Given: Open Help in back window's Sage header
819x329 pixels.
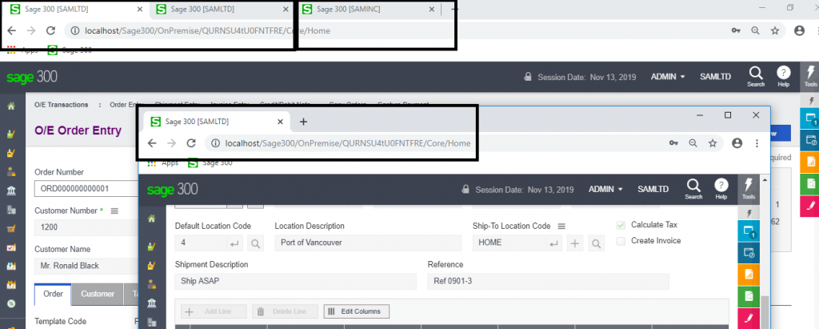Looking at the screenshot, I should [783, 76].
